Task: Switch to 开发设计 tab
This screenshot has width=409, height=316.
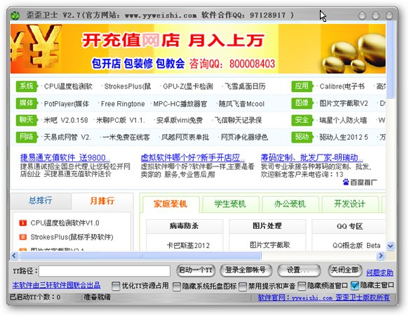Action: pyautogui.click(x=350, y=204)
